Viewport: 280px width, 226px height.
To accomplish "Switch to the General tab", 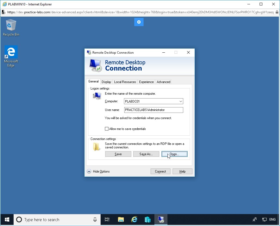I will point(94,81).
